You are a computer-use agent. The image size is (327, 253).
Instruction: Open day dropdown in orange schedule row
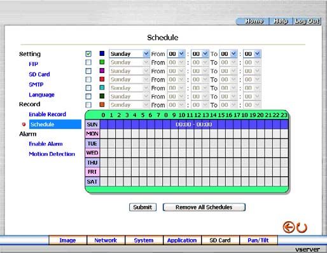click(x=129, y=105)
